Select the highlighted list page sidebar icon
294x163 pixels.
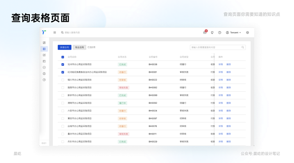pos(44,49)
